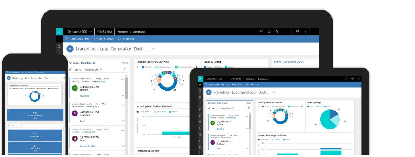
Task: Toggle Warm legend item on small tablet pie chart
Action: (x=327, y=107)
